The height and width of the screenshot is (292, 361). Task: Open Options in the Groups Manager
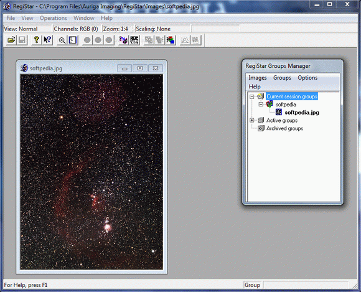click(x=307, y=78)
